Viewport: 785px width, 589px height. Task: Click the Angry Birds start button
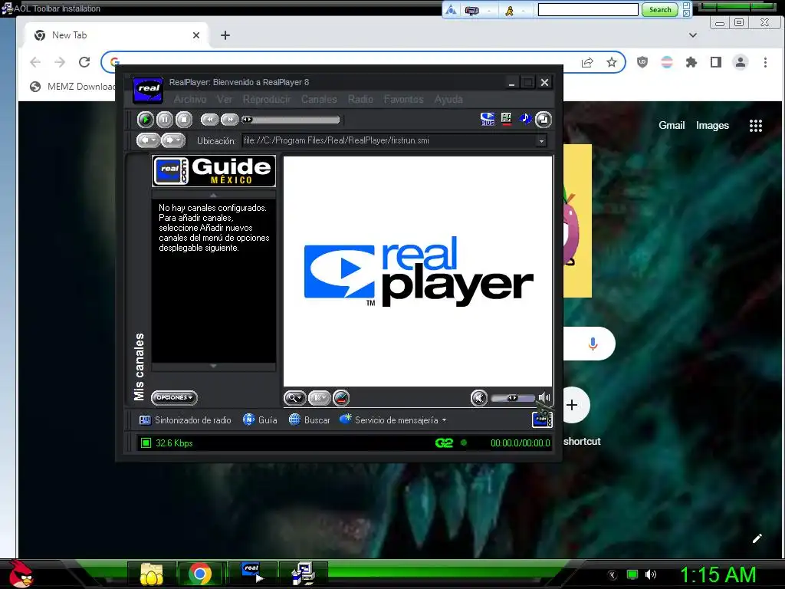tap(21, 574)
